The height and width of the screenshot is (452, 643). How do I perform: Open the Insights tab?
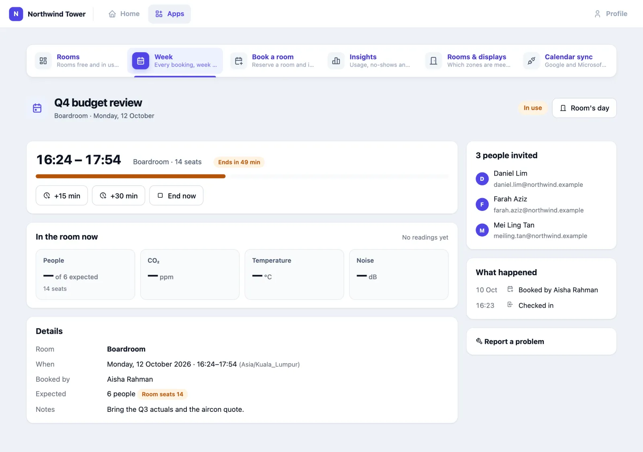(370, 61)
